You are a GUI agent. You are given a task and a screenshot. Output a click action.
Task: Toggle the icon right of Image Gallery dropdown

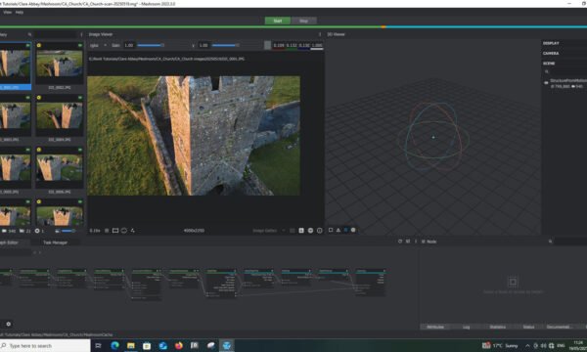293,231
